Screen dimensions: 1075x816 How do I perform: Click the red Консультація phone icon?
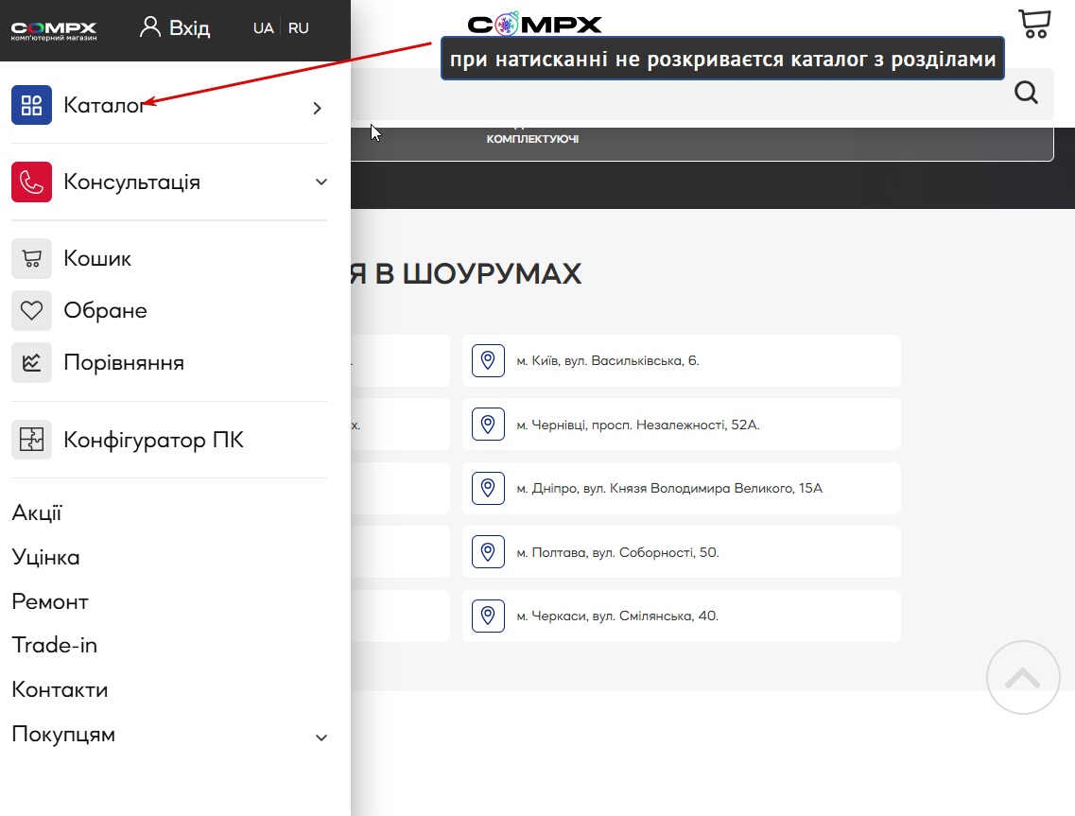(x=31, y=182)
